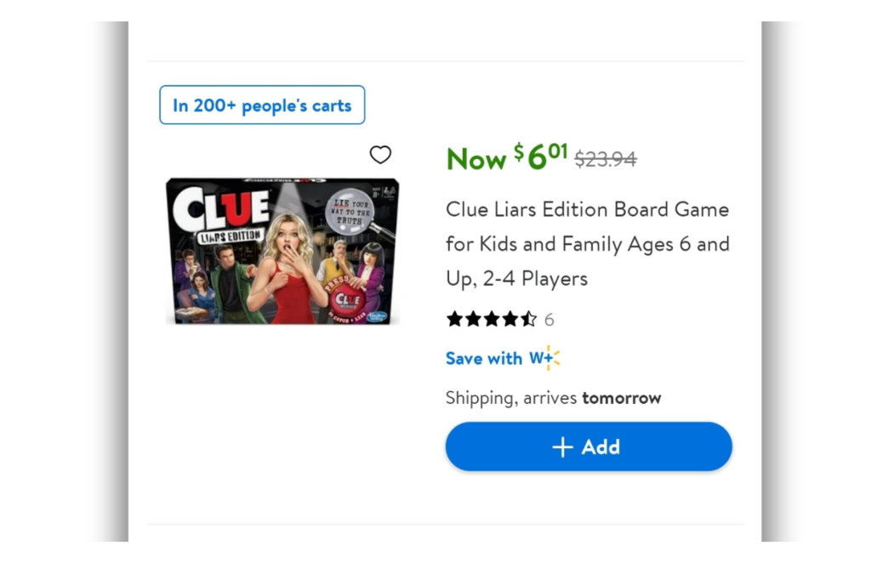Click the first rating star

[x=455, y=319]
